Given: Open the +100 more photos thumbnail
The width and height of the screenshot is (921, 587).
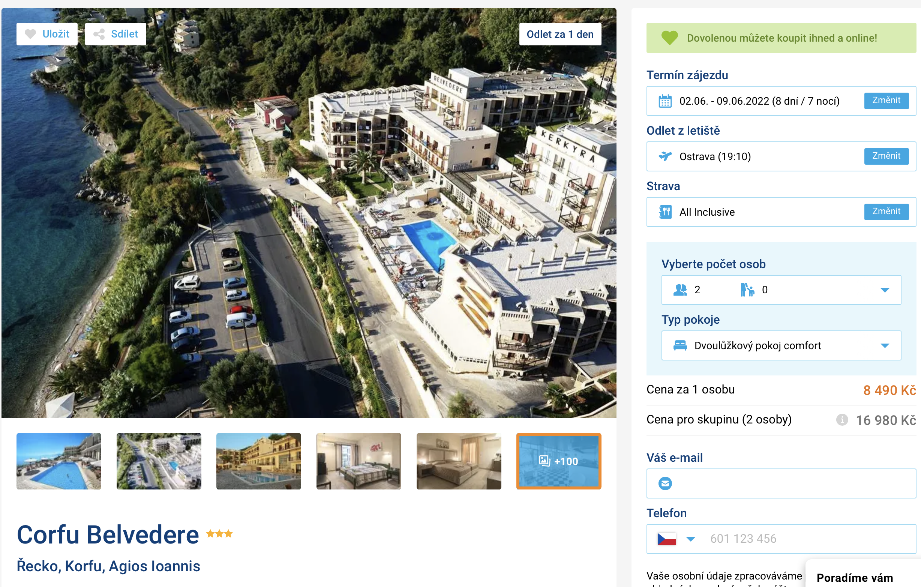Looking at the screenshot, I should [x=558, y=461].
